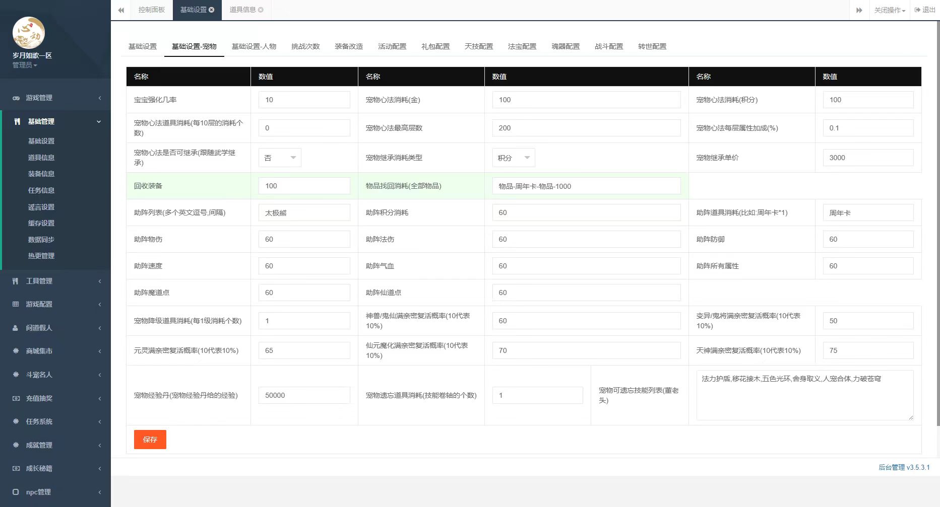Open 任务信息 in the sidebar
The width and height of the screenshot is (940, 507).
41,190
